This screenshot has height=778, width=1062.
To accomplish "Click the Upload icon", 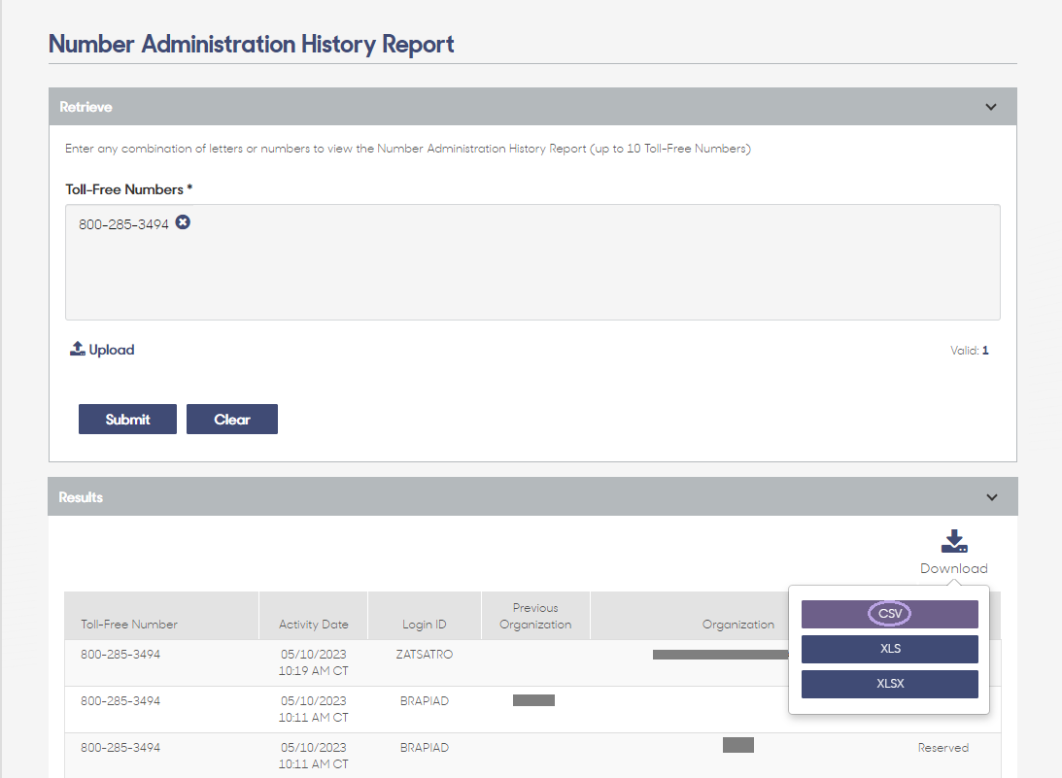I will click(x=78, y=349).
